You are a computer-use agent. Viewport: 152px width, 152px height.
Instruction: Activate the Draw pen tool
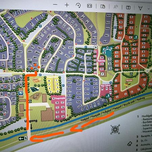pos(140,8)
